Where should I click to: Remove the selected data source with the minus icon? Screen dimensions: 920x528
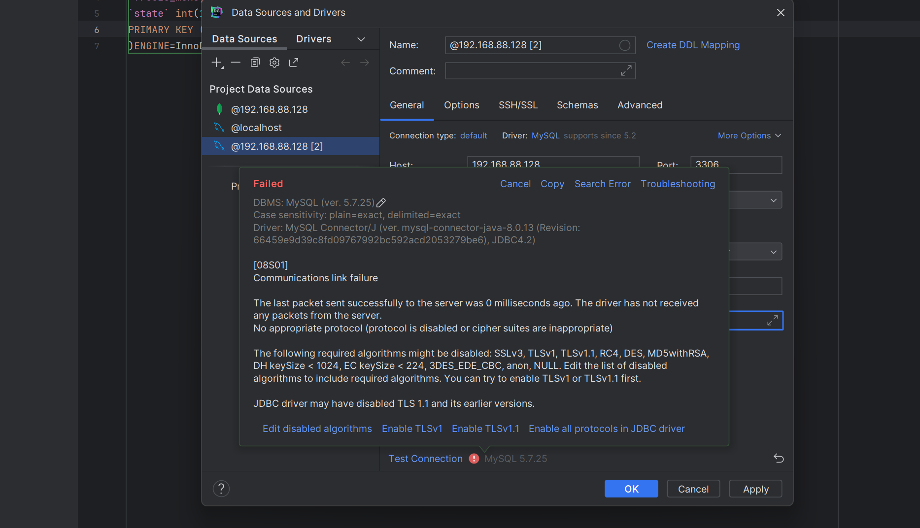point(236,63)
